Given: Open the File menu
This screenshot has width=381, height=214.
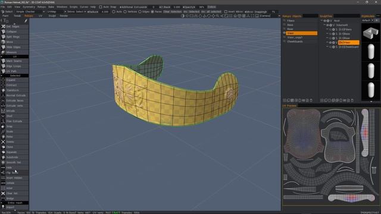Looking at the screenshot, I should 2,7.
